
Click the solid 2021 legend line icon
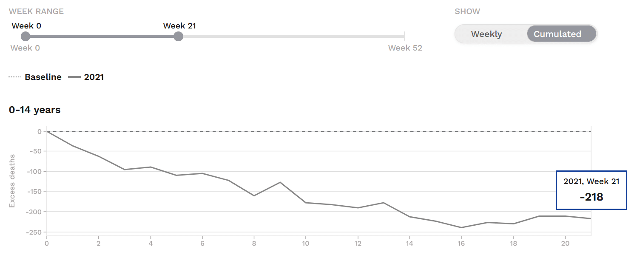74,77
